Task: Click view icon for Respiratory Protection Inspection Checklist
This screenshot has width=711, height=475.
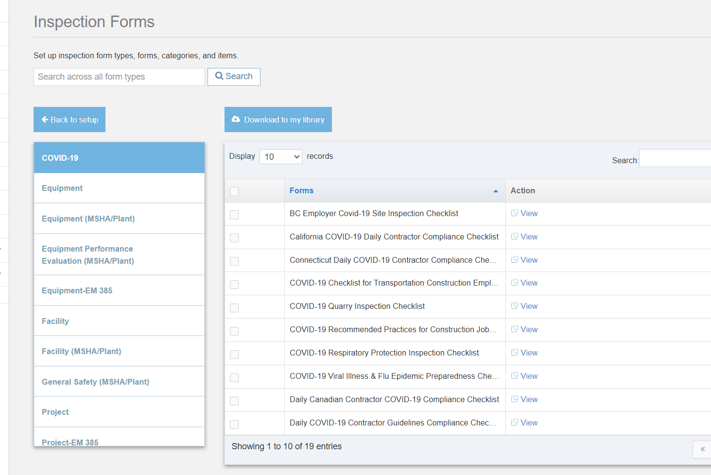Action: [x=514, y=353]
